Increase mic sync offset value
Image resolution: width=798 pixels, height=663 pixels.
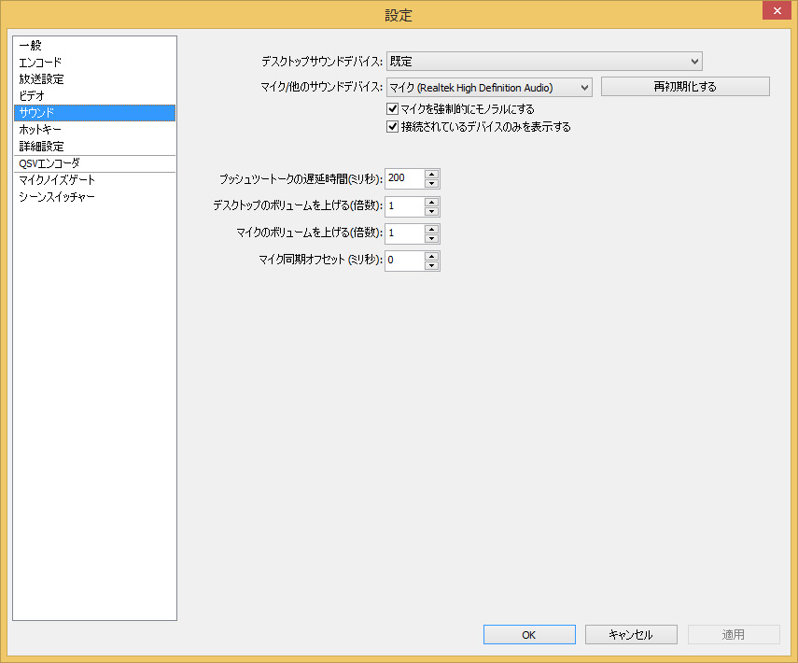(431, 256)
